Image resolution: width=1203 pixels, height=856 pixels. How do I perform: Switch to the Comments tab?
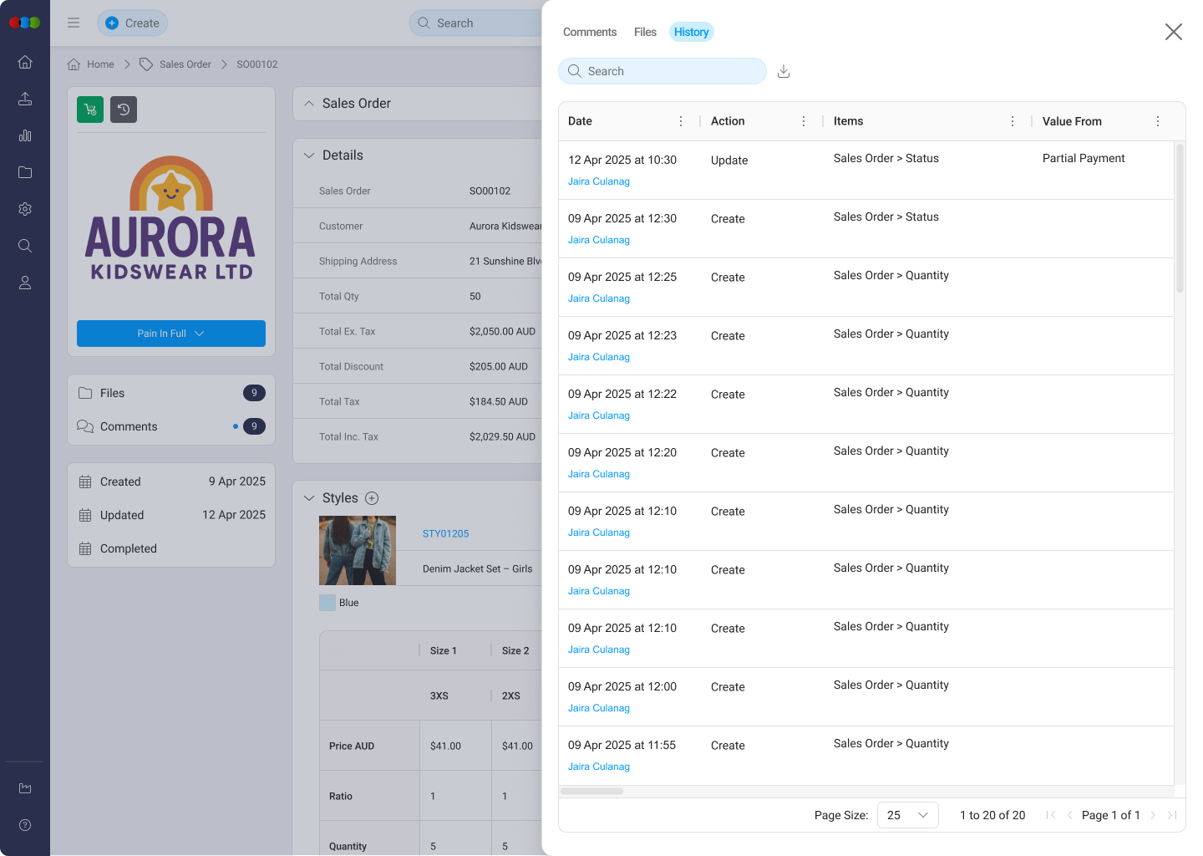(x=590, y=32)
